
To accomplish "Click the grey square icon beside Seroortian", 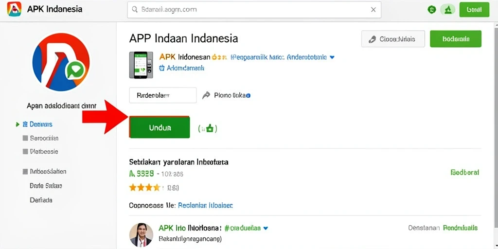I will [25, 138].
